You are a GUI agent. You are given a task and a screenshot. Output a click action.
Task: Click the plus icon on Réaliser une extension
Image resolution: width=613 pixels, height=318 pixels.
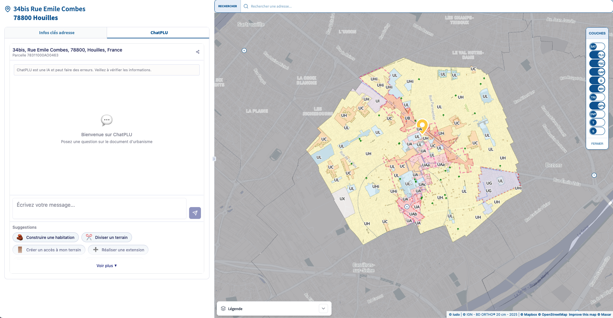[x=95, y=249]
